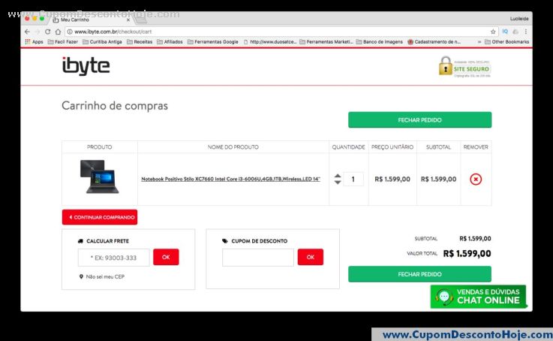Click the Preço Unitário R$ 1.599,00 cell

pyautogui.click(x=392, y=179)
